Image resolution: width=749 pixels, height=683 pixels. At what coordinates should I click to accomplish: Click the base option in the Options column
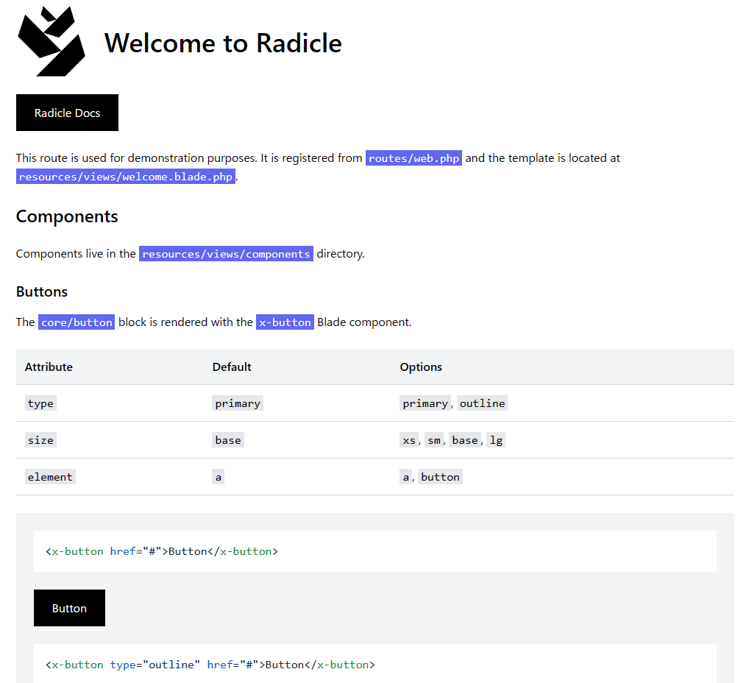tap(465, 440)
